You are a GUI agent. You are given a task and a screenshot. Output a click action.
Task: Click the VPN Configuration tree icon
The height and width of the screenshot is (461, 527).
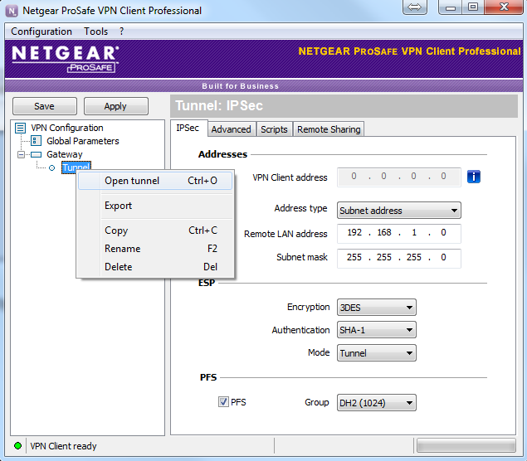pyautogui.click(x=21, y=128)
